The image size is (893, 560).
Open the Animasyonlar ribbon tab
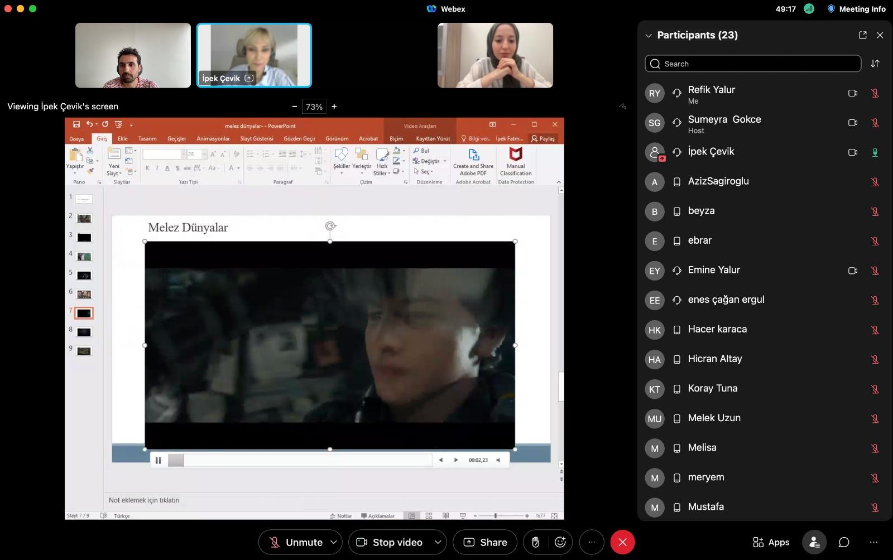pos(213,138)
